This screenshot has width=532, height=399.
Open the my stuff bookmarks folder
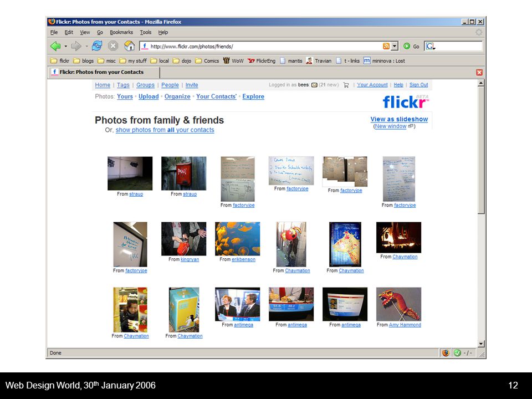point(133,61)
